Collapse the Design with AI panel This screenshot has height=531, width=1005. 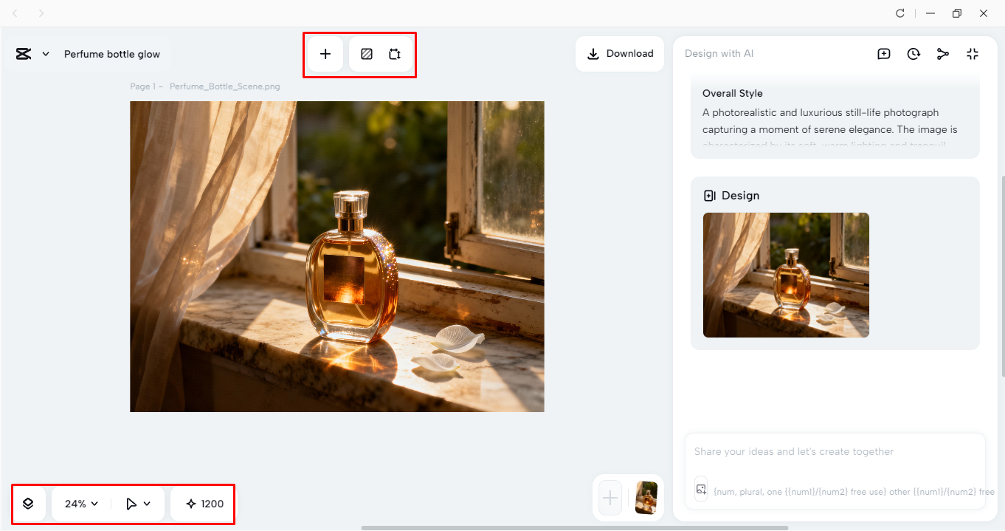point(973,54)
